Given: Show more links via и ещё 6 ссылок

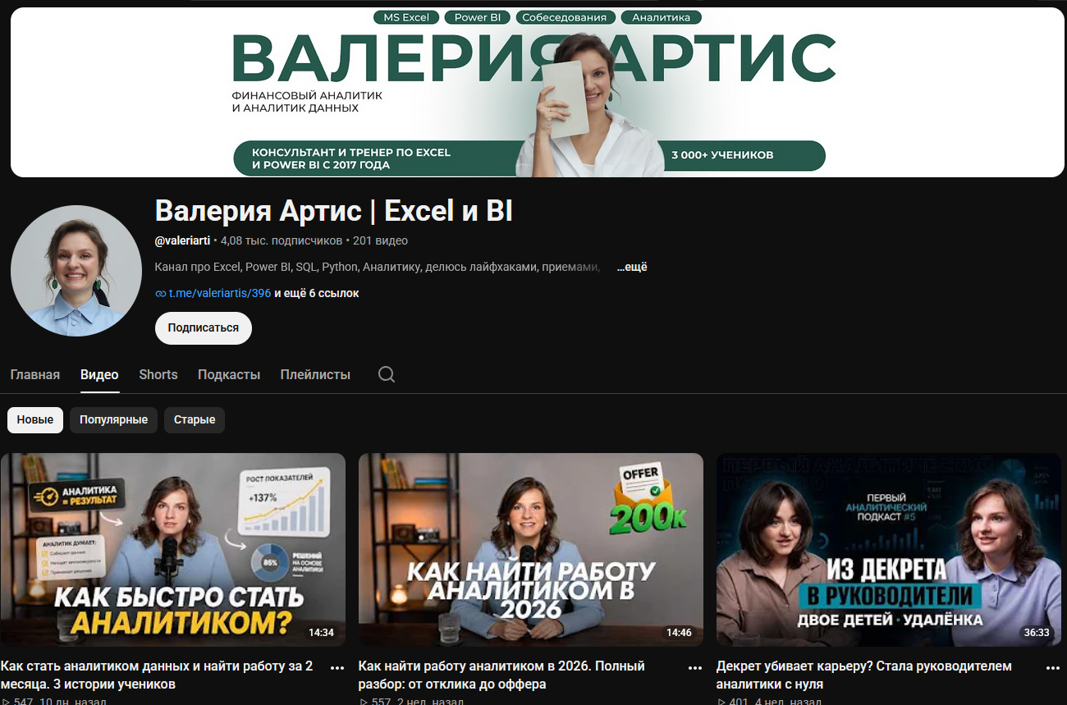Looking at the screenshot, I should (317, 293).
